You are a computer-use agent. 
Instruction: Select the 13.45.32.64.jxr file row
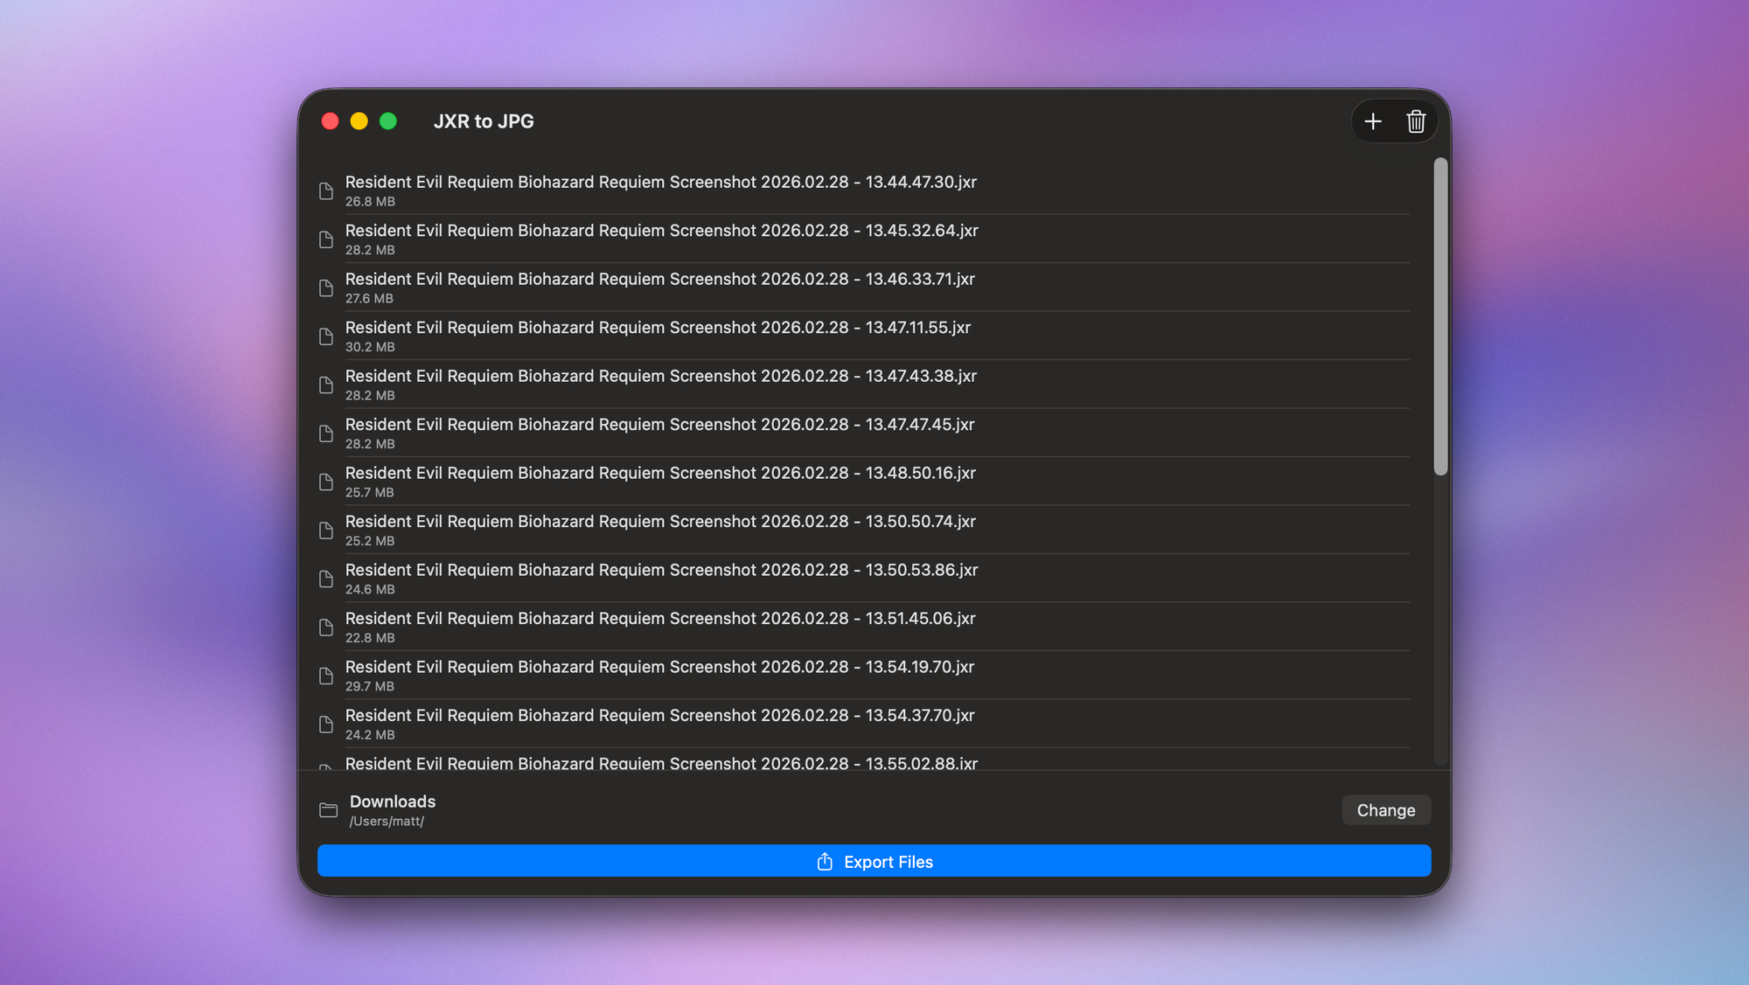(x=661, y=239)
